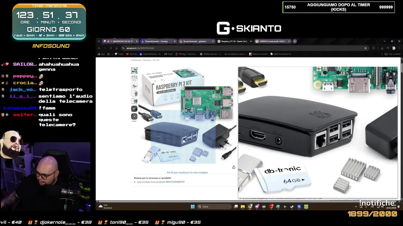Open Chrome from the taskbar
This screenshot has height=226, width=403.
tap(250, 207)
